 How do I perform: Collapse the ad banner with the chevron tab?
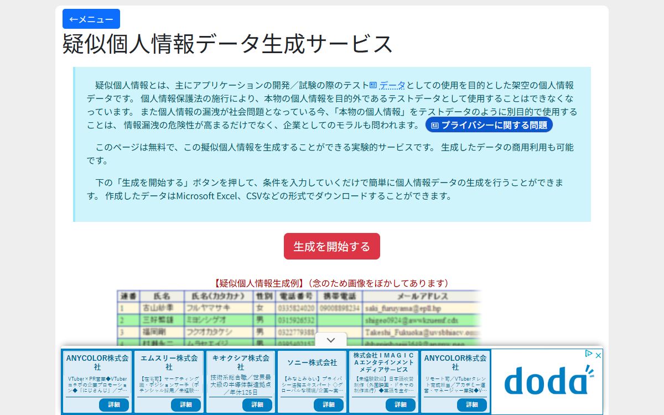(331, 340)
